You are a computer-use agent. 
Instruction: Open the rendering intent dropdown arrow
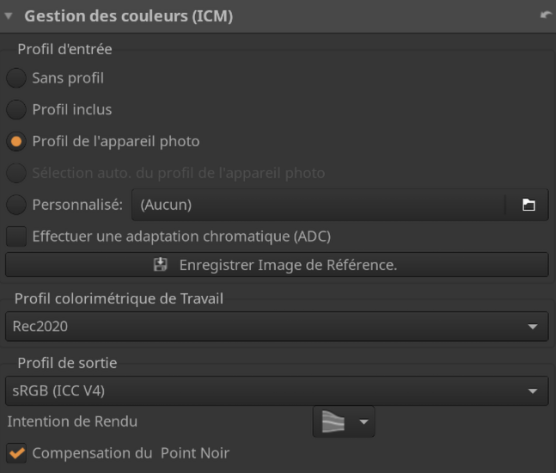(x=364, y=422)
